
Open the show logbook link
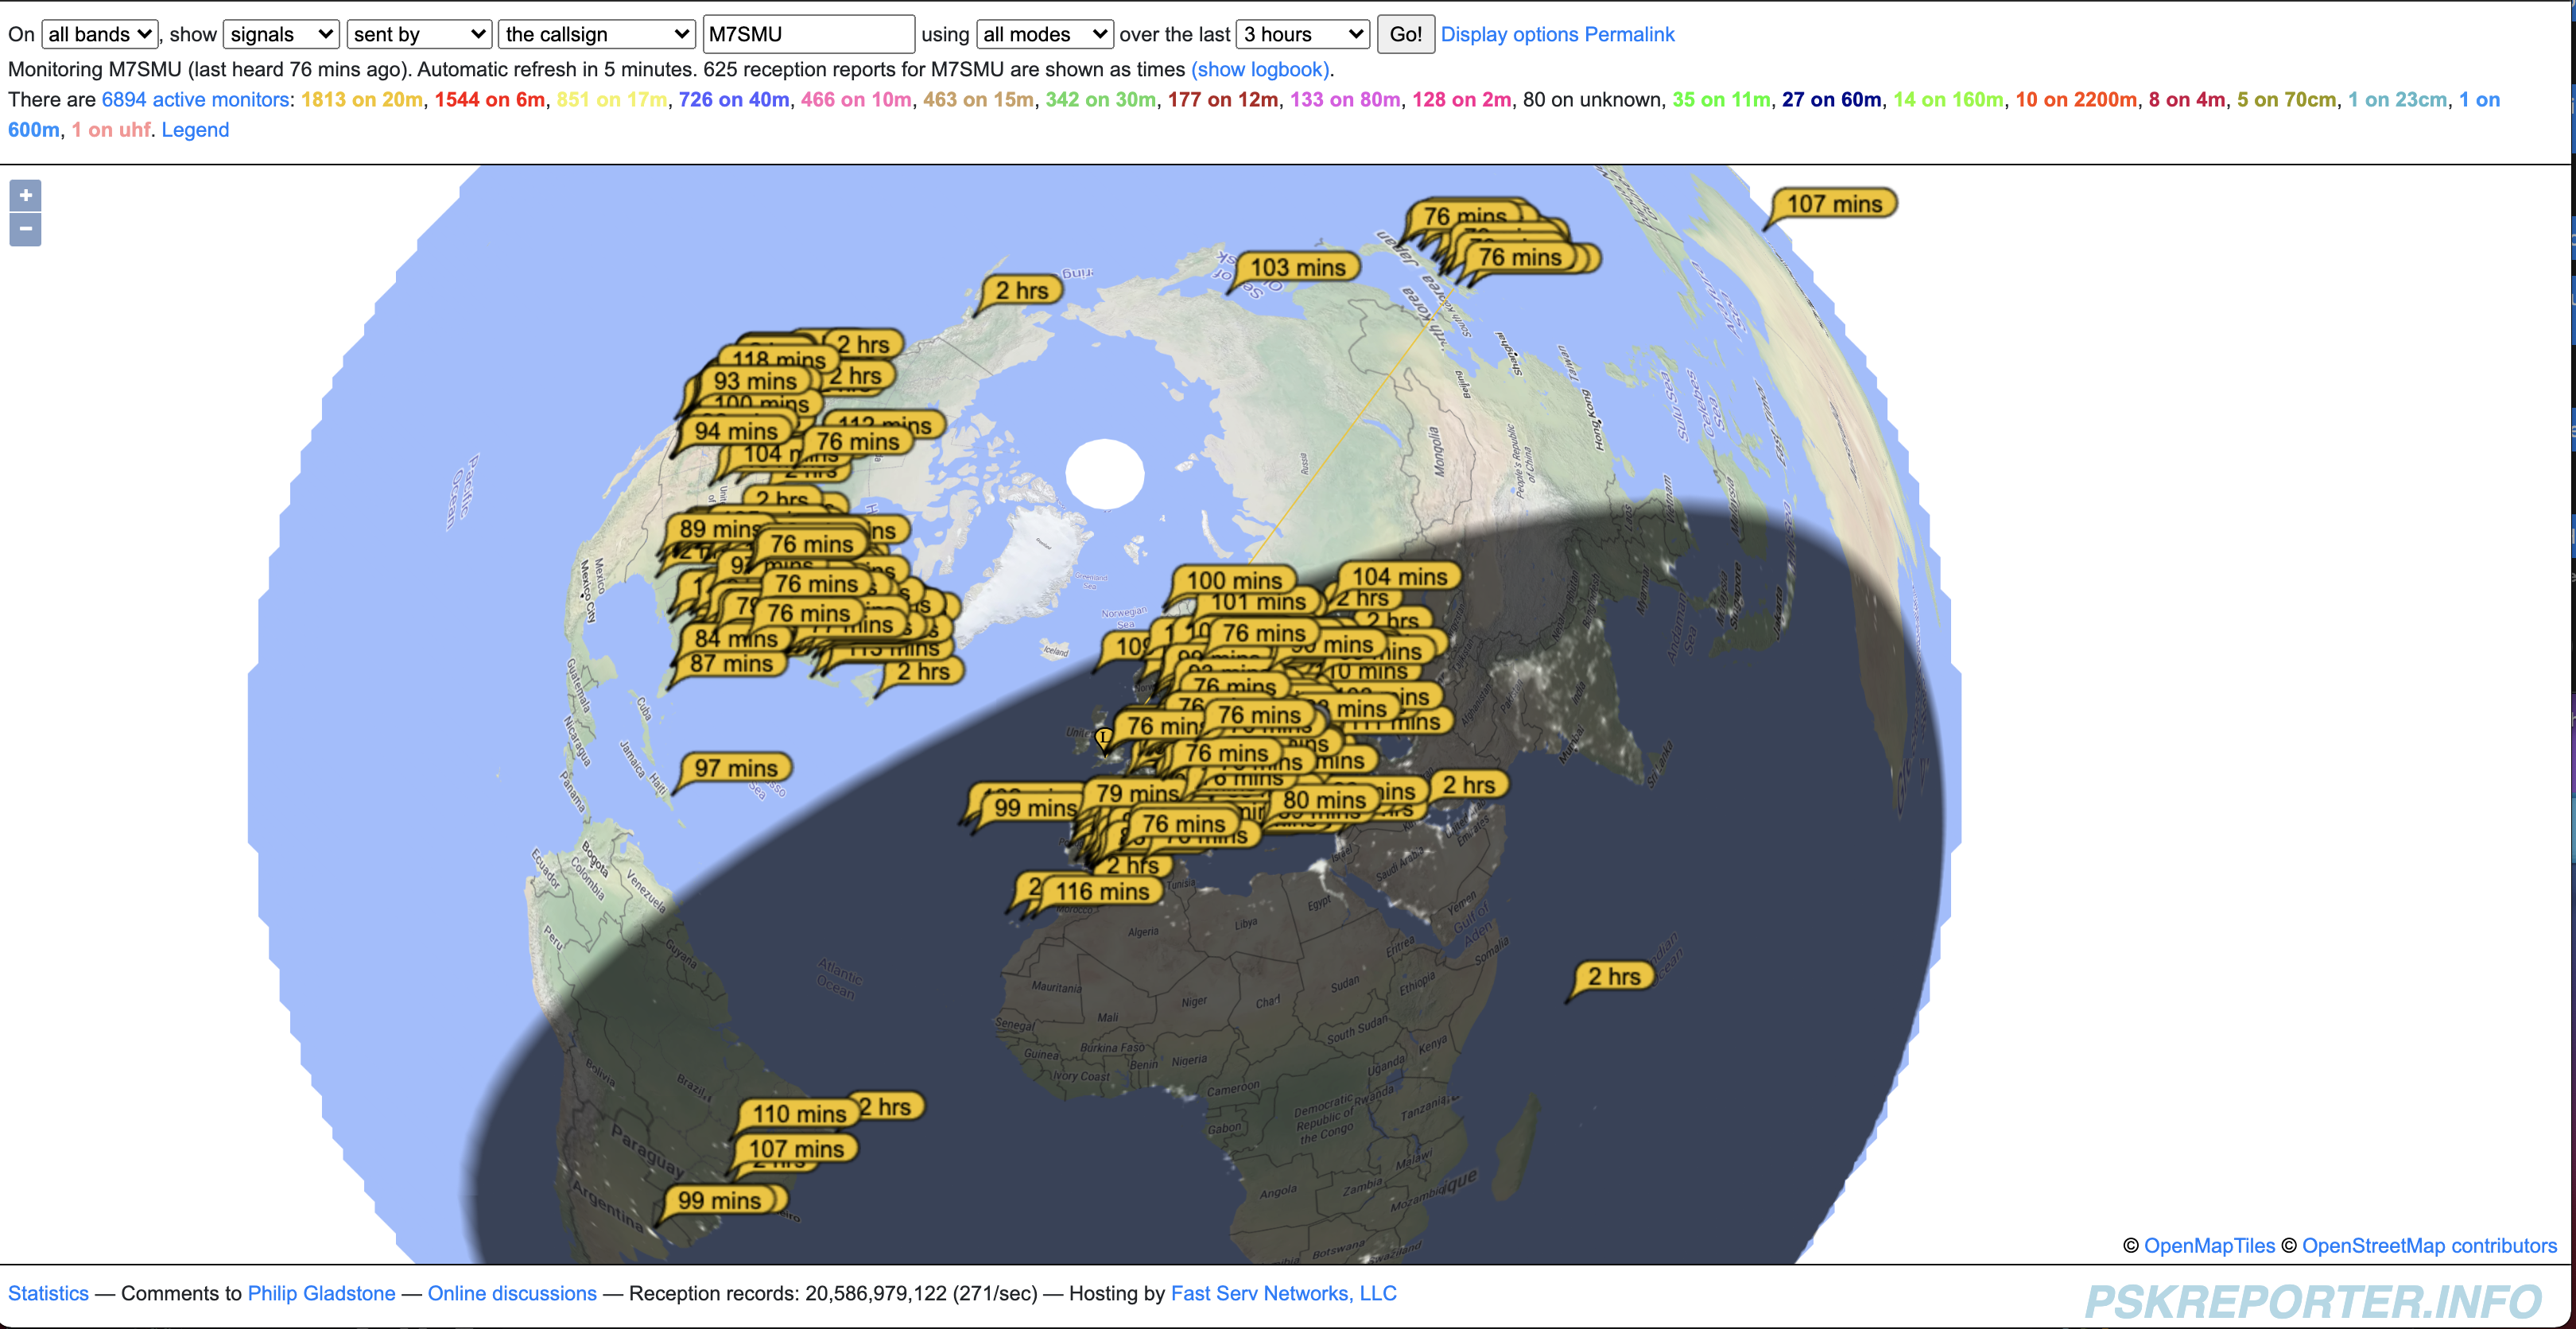pyautogui.click(x=1259, y=69)
